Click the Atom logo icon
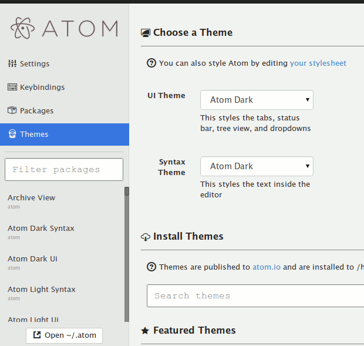The height and width of the screenshot is (346, 364). 23,28
